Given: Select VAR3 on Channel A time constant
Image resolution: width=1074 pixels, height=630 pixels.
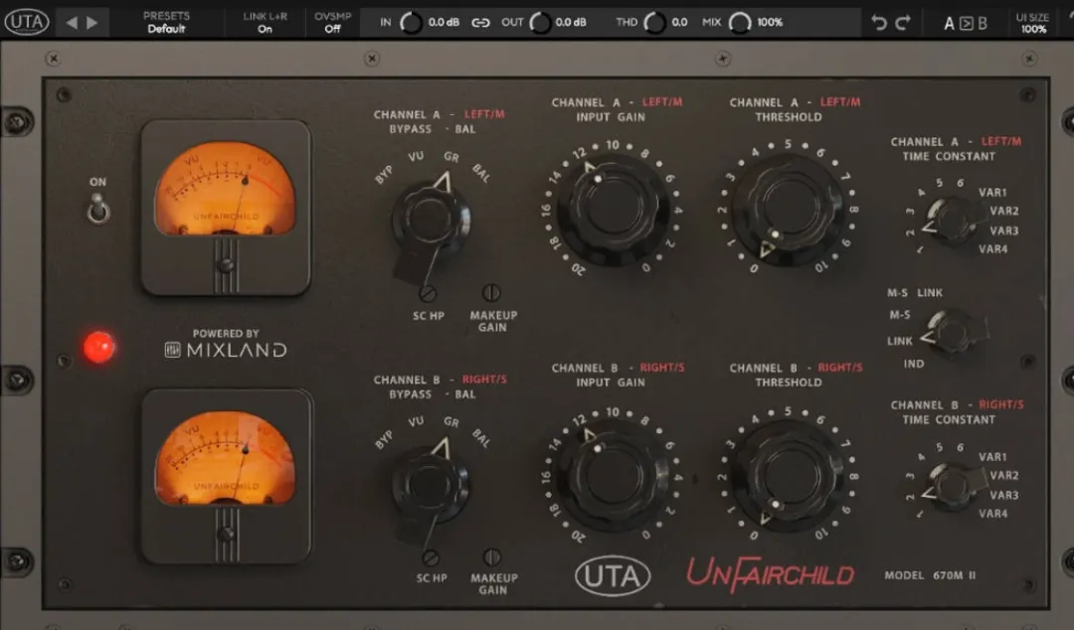Looking at the screenshot, I should tap(1003, 231).
